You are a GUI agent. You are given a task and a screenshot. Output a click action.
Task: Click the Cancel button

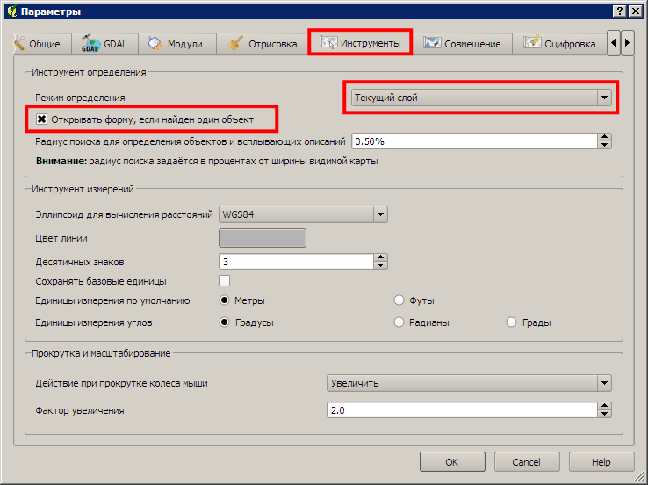click(x=527, y=462)
